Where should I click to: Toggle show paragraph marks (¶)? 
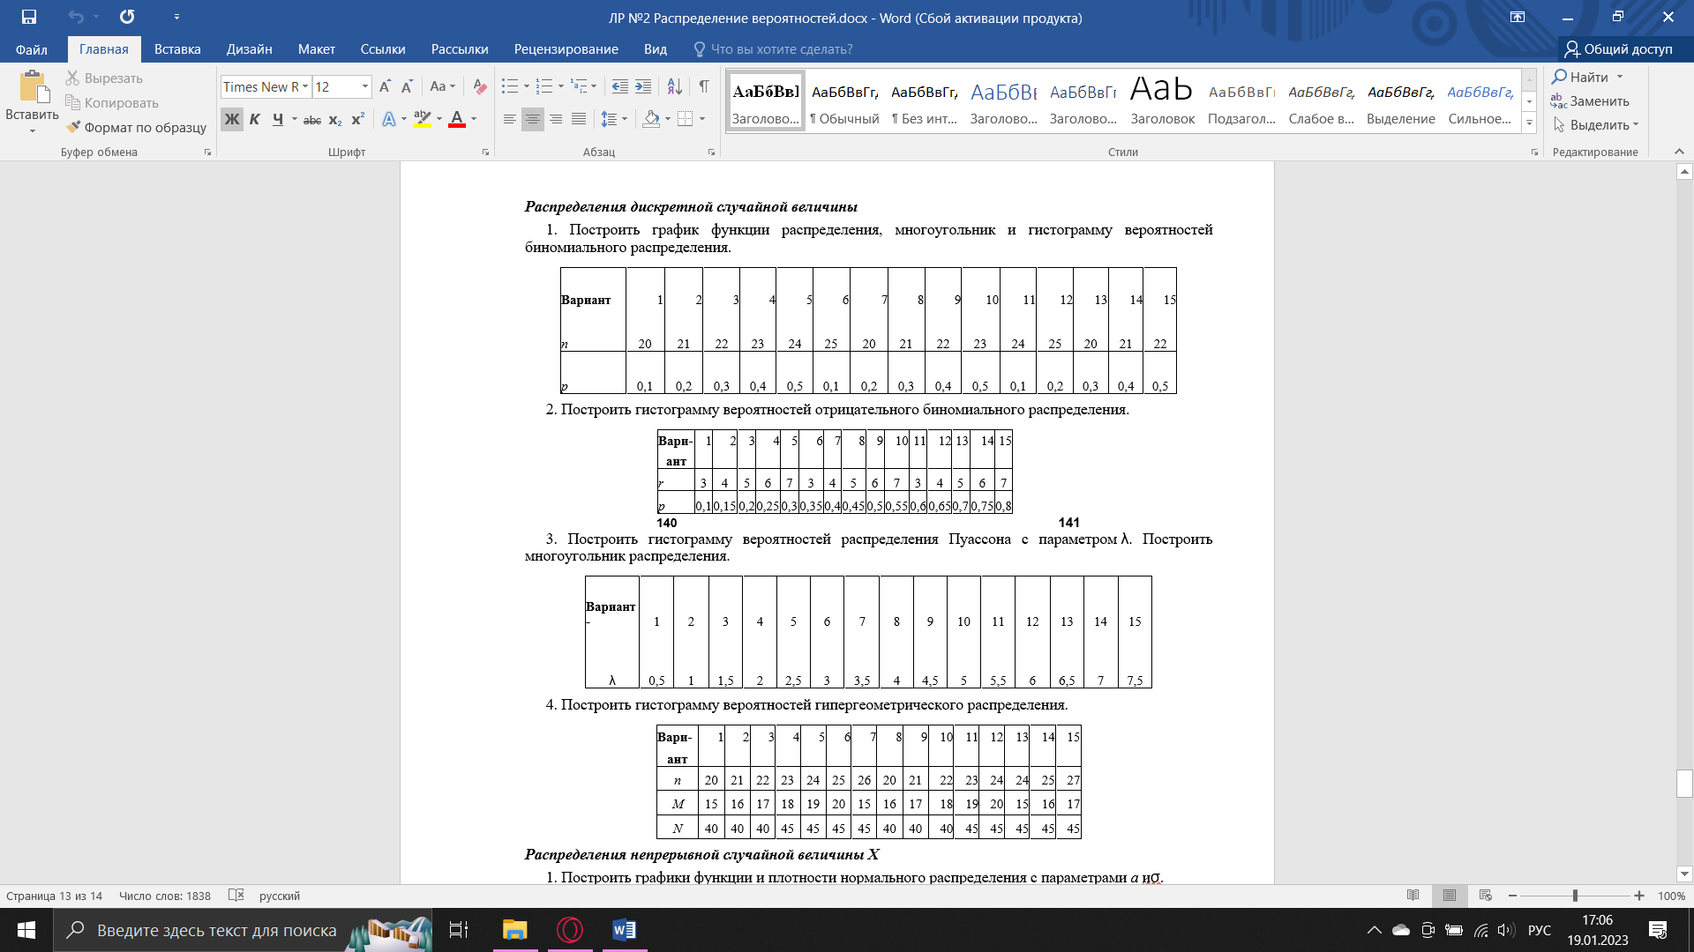[704, 86]
